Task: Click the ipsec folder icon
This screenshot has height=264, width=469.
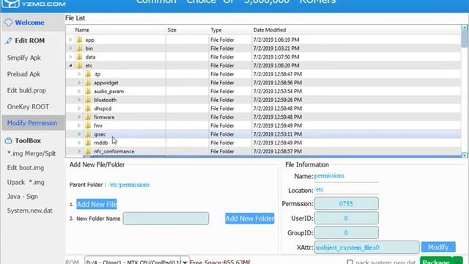Action: coord(88,134)
